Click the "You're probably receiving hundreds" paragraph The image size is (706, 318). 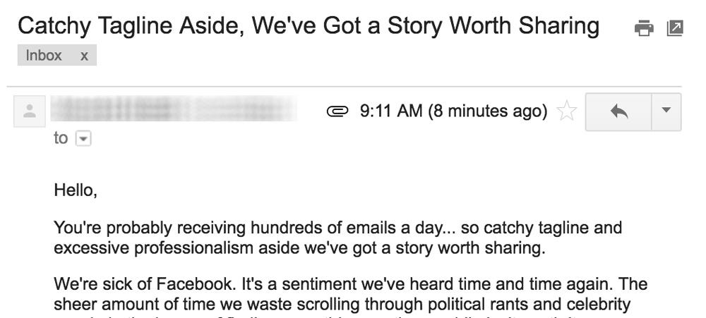337,238
